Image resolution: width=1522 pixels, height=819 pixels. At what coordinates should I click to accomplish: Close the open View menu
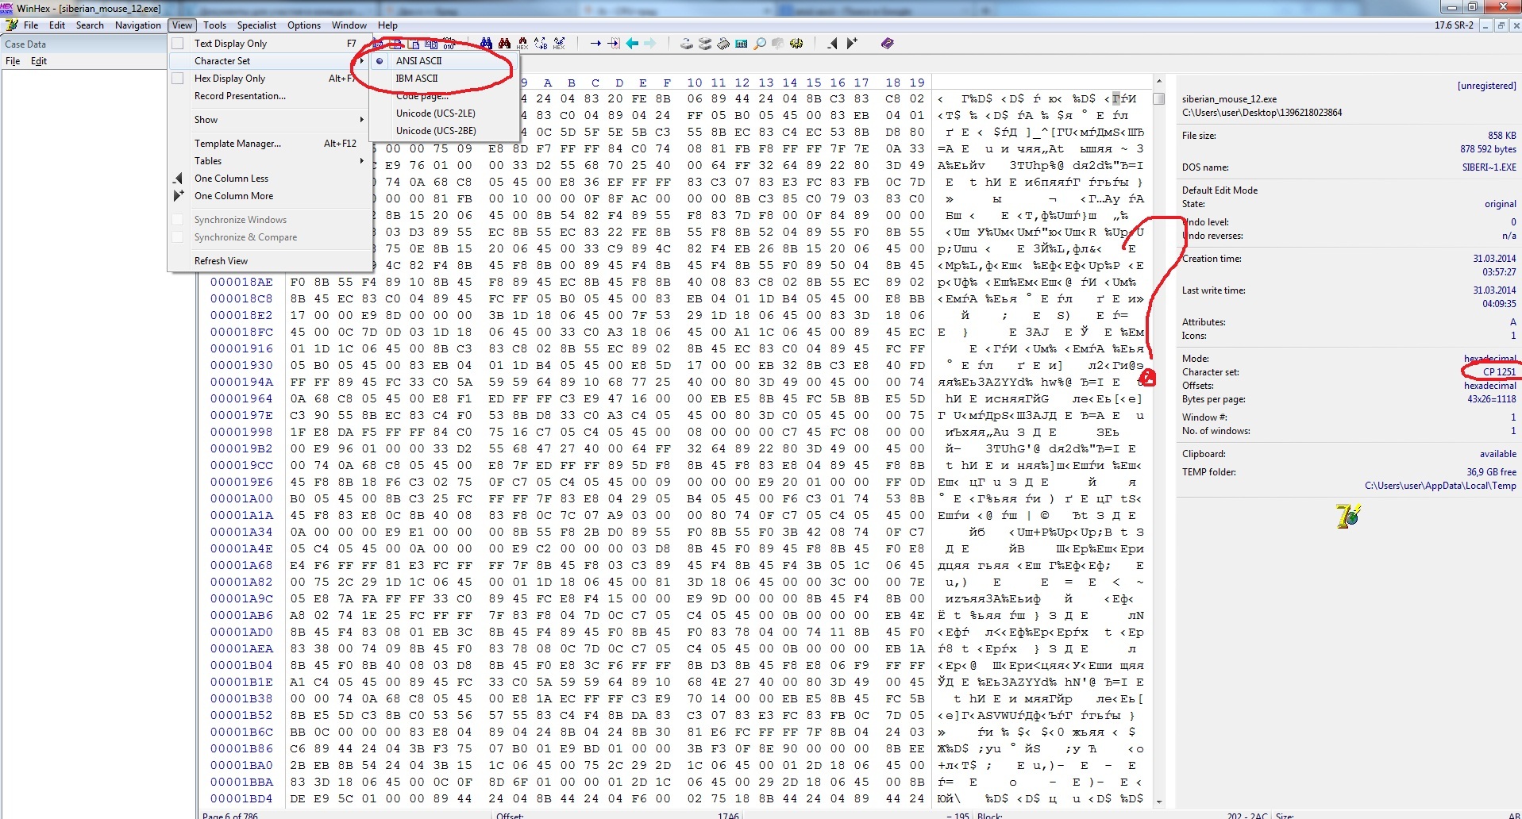(x=182, y=25)
